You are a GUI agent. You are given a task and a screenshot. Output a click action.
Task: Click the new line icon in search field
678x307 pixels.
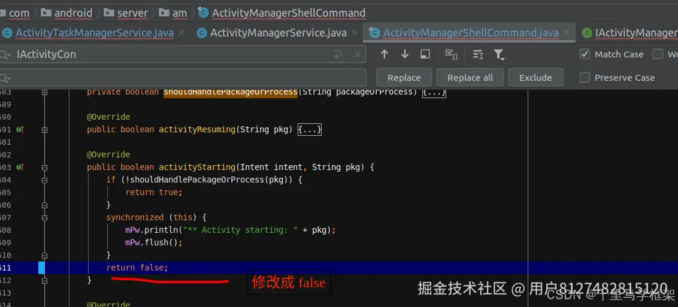tap(337, 54)
